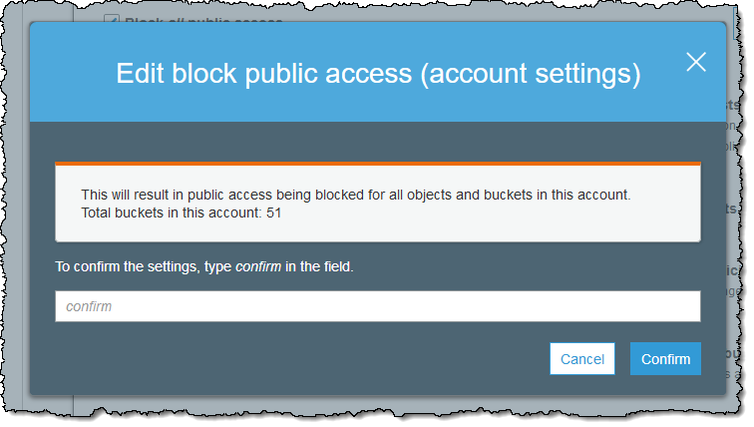Click the blue Confirm button
Viewport: 754px width, 427px height.
point(665,359)
